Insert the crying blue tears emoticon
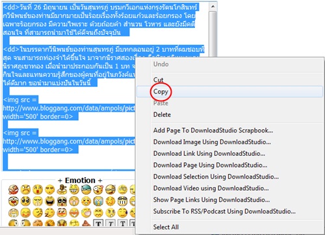 98,201
